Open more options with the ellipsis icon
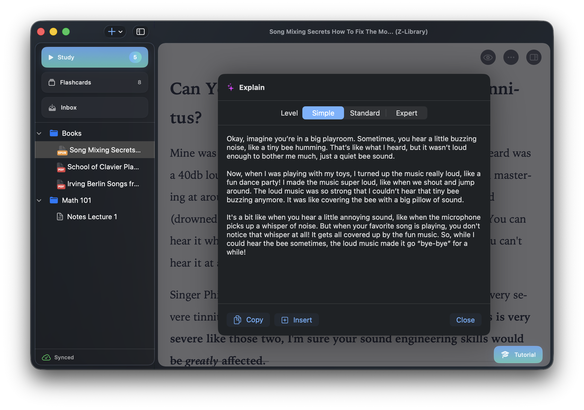This screenshot has height=410, width=584. [x=511, y=57]
